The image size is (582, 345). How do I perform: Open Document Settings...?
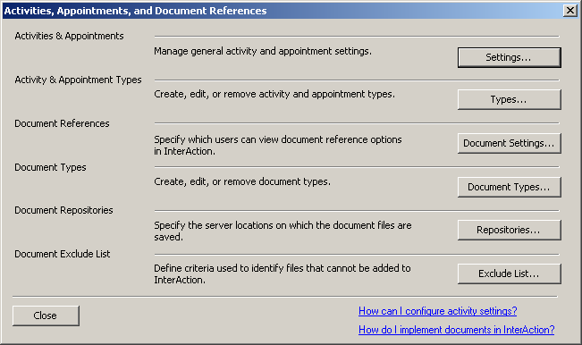(510, 143)
